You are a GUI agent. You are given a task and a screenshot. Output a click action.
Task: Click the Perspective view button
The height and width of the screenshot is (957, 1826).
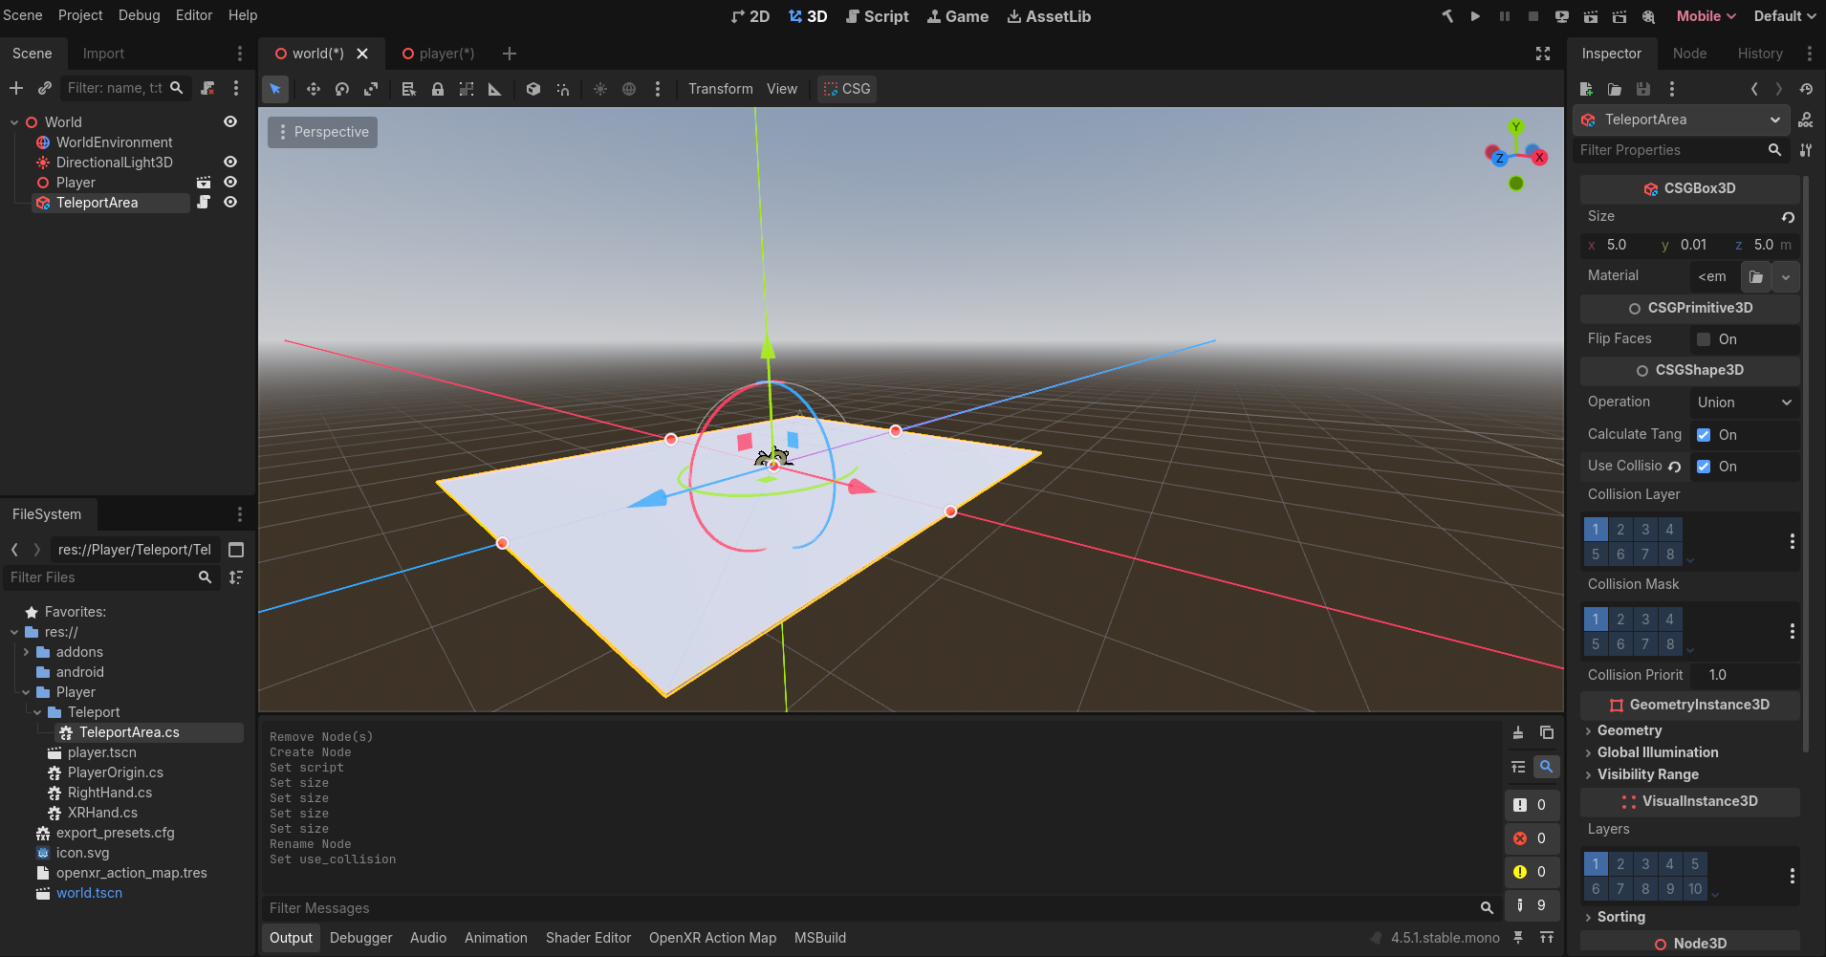coord(323,132)
